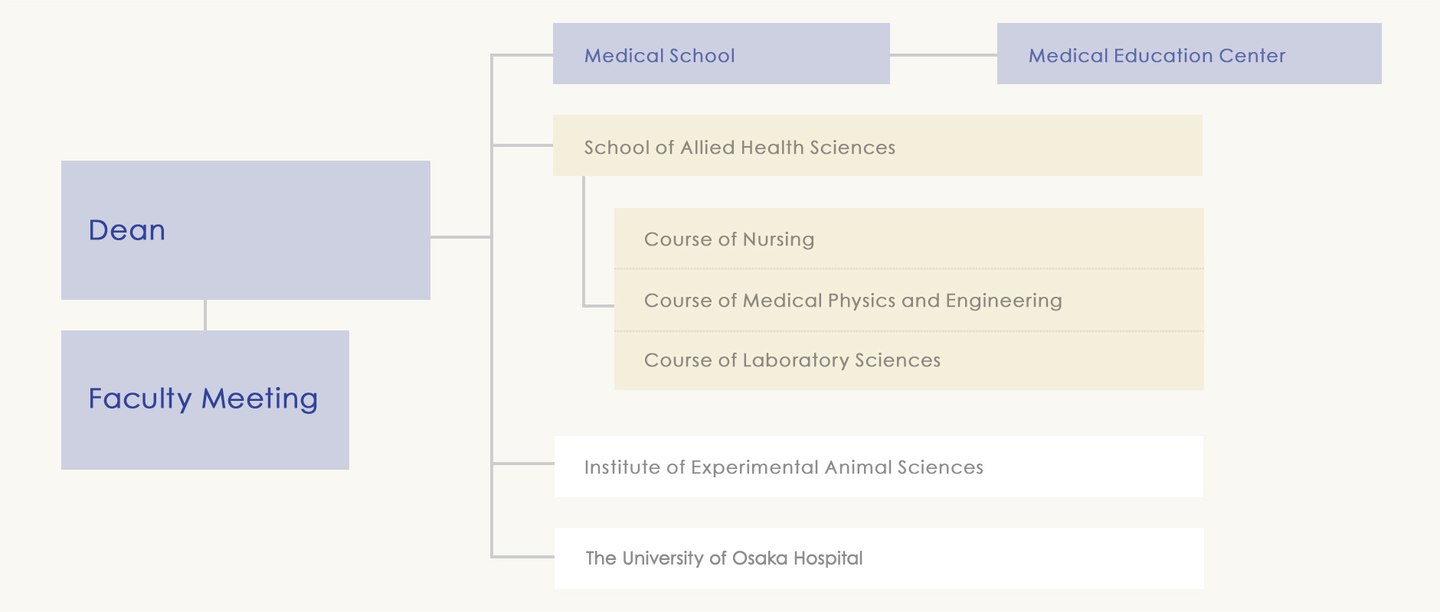Open Institute of Experimental Animal Sciences
Viewport: 1440px width, 612px height.
(878, 467)
